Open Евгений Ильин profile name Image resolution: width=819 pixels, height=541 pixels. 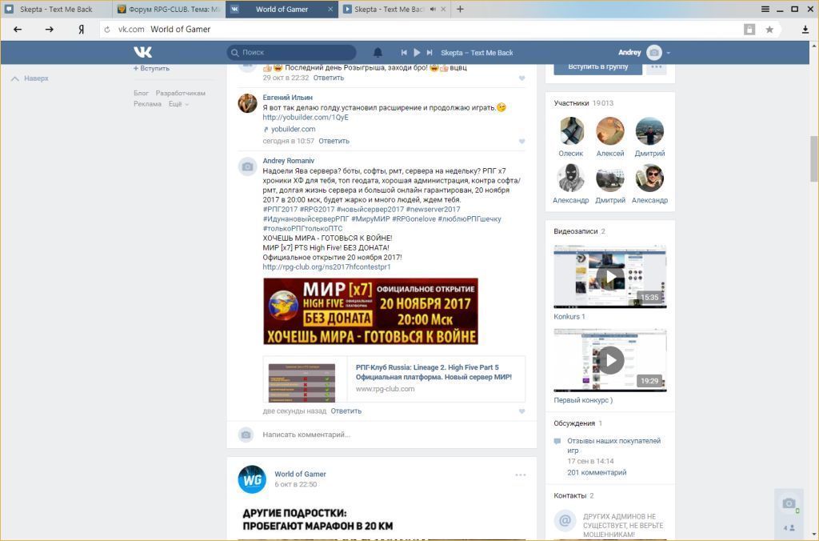(x=287, y=98)
